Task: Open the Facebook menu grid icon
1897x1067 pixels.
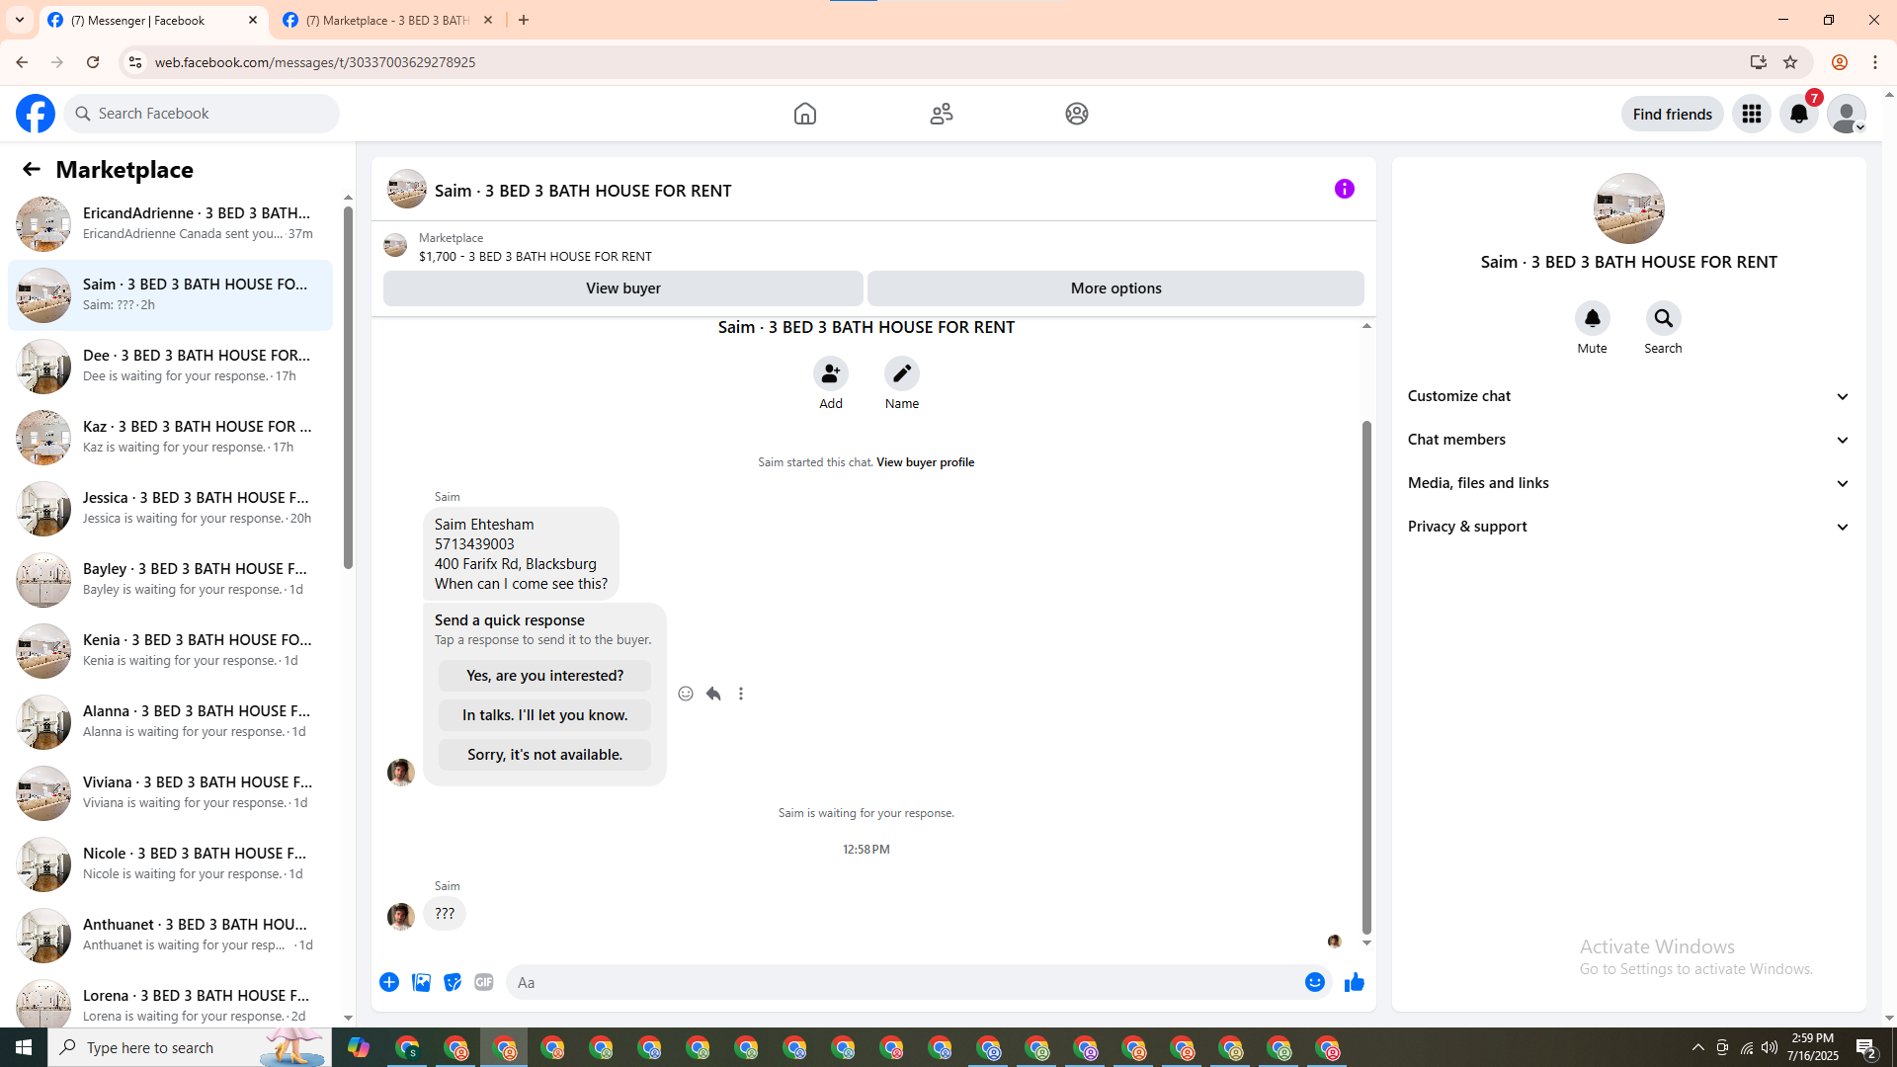Action: pyautogui.click(x=1752, y=114)
